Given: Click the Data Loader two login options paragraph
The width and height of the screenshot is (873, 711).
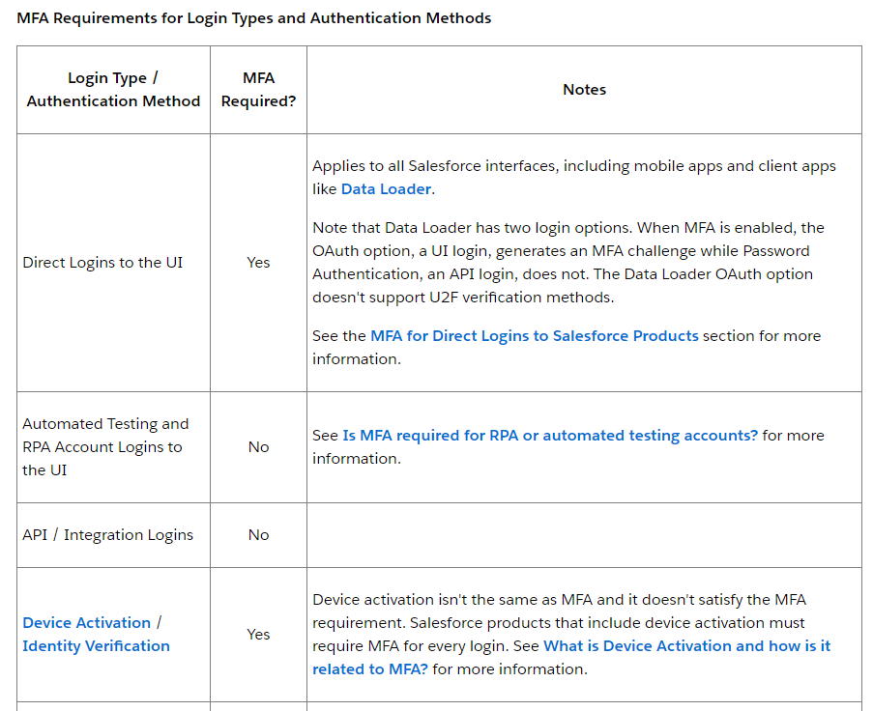Looking at the screenshot, I should click(567, 263).
